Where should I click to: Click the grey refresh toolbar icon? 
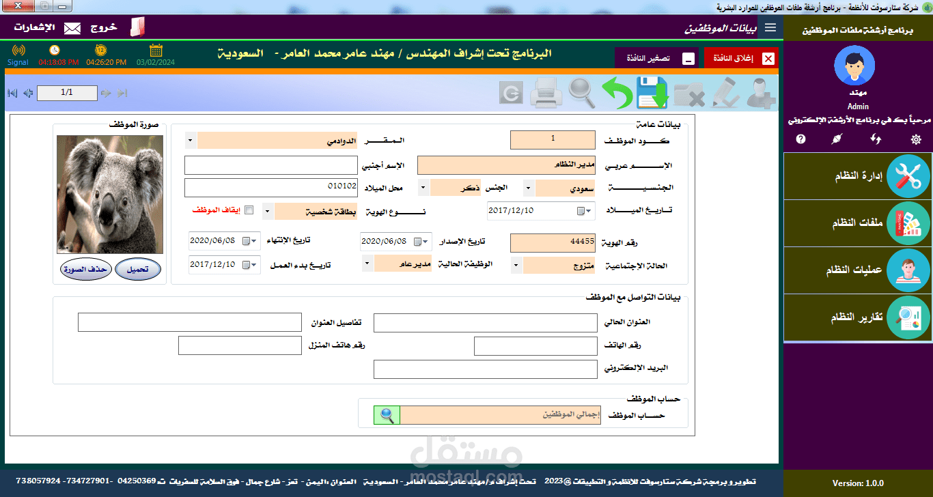point(510,94)
